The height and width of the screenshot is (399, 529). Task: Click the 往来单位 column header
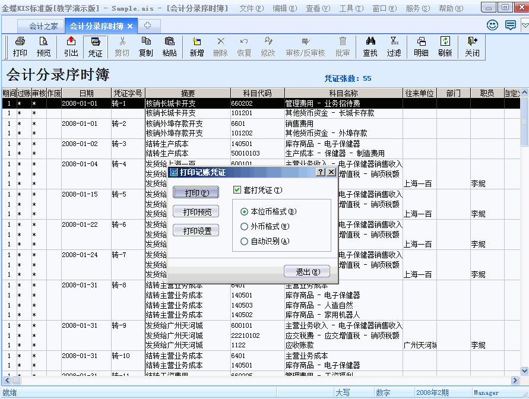419,93
